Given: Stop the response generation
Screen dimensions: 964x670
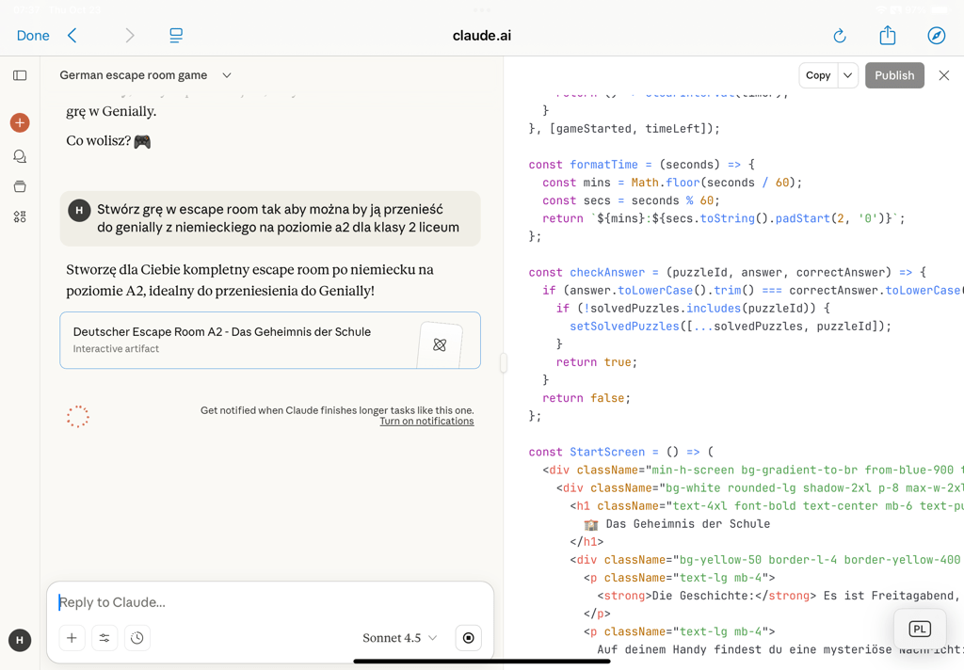Looking at the screenshot, I should coord(468,638).
